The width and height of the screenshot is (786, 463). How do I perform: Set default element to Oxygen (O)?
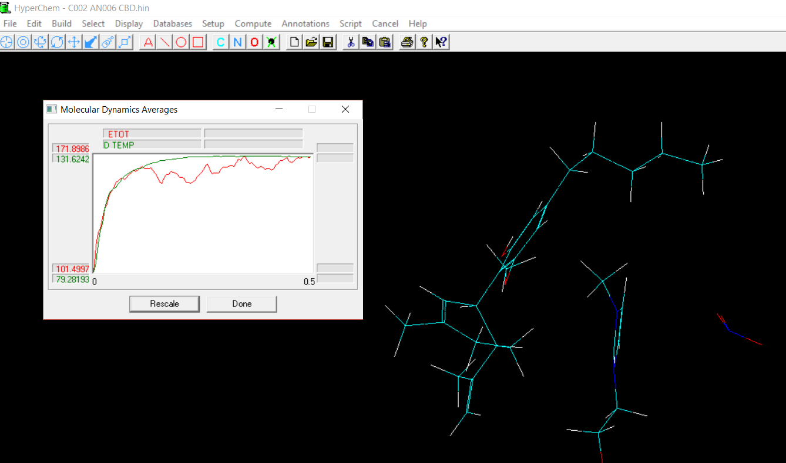coord(254,42)
